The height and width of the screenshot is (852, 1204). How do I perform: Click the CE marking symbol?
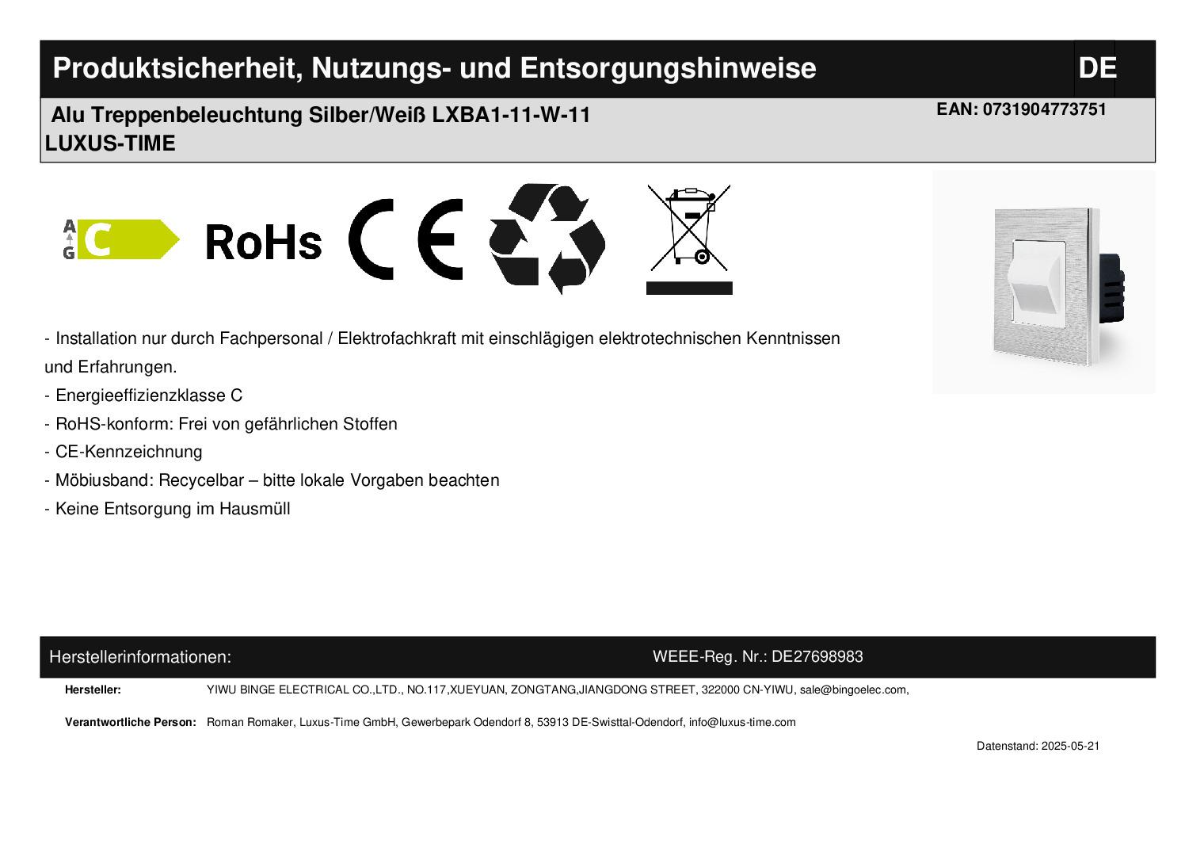point(406,239)
